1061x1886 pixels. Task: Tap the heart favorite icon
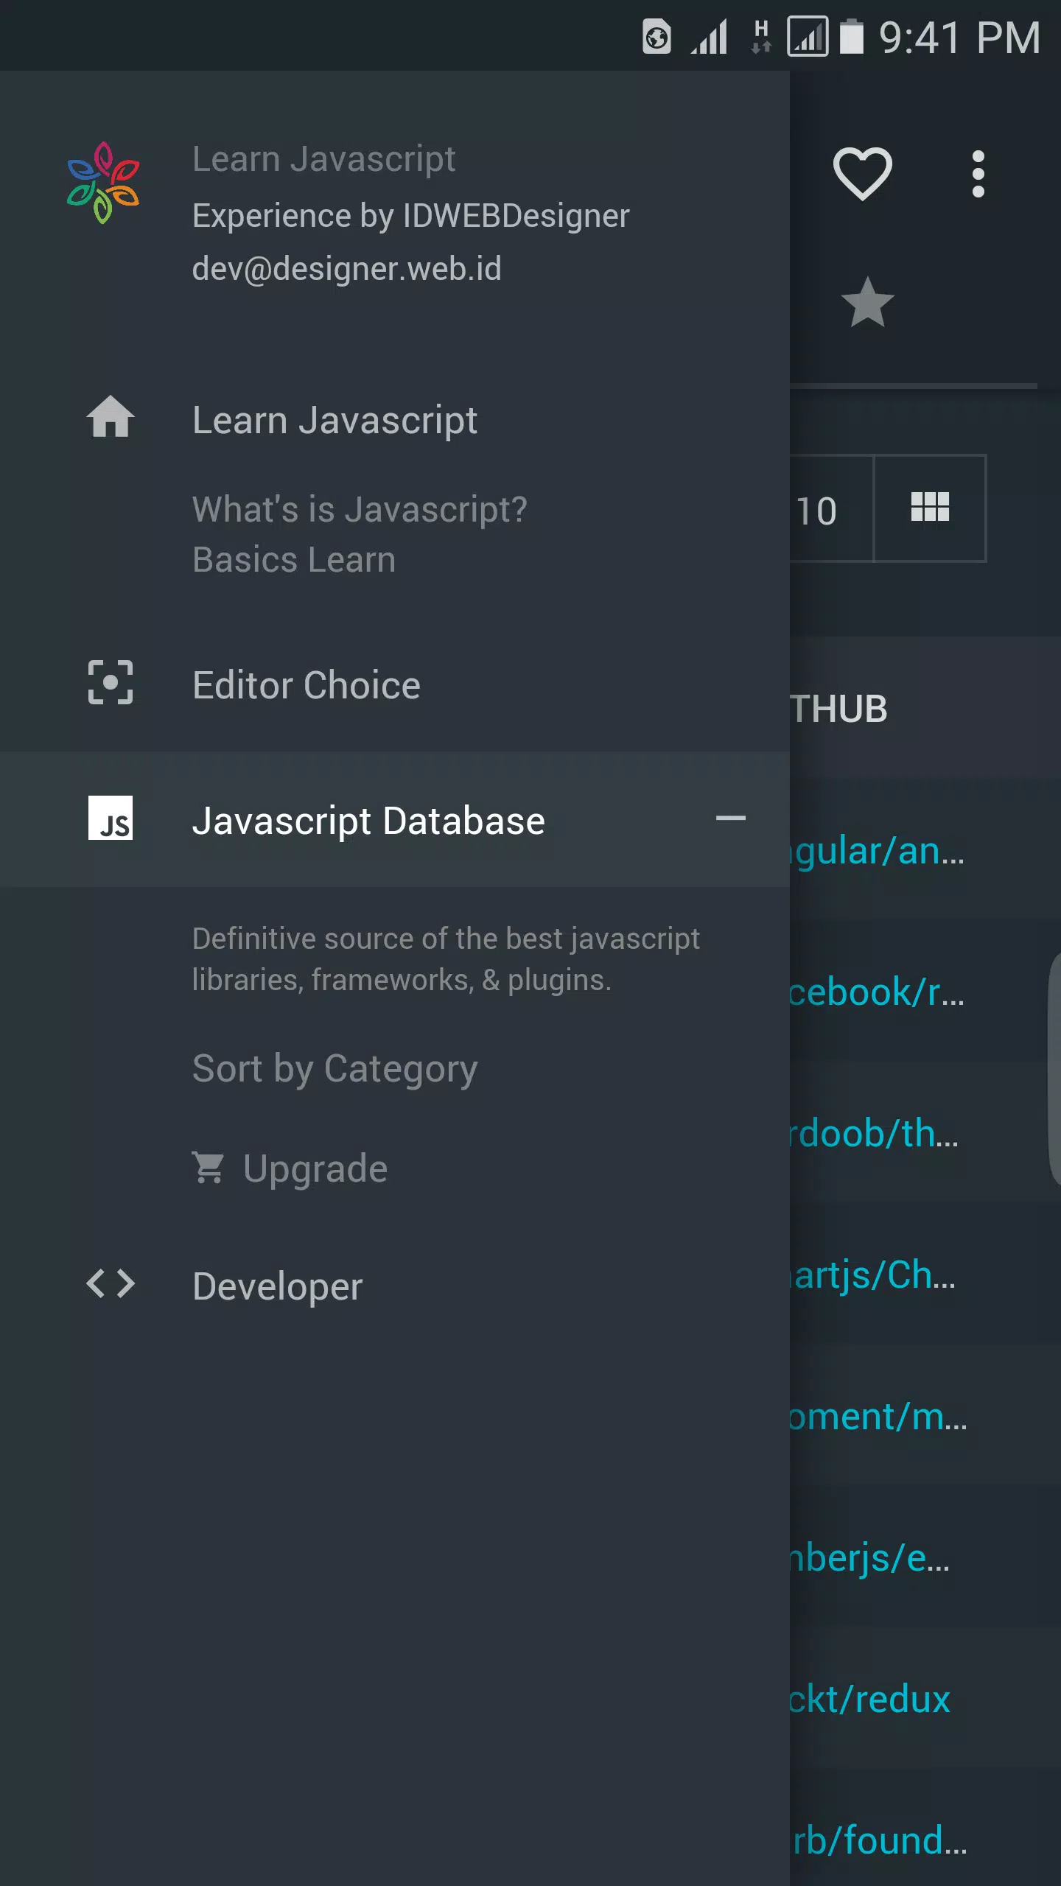[862, 174]
